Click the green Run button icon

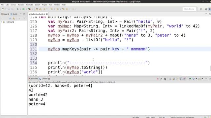(x=23, y=9)
